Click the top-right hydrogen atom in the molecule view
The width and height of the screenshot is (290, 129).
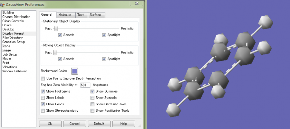266,22
